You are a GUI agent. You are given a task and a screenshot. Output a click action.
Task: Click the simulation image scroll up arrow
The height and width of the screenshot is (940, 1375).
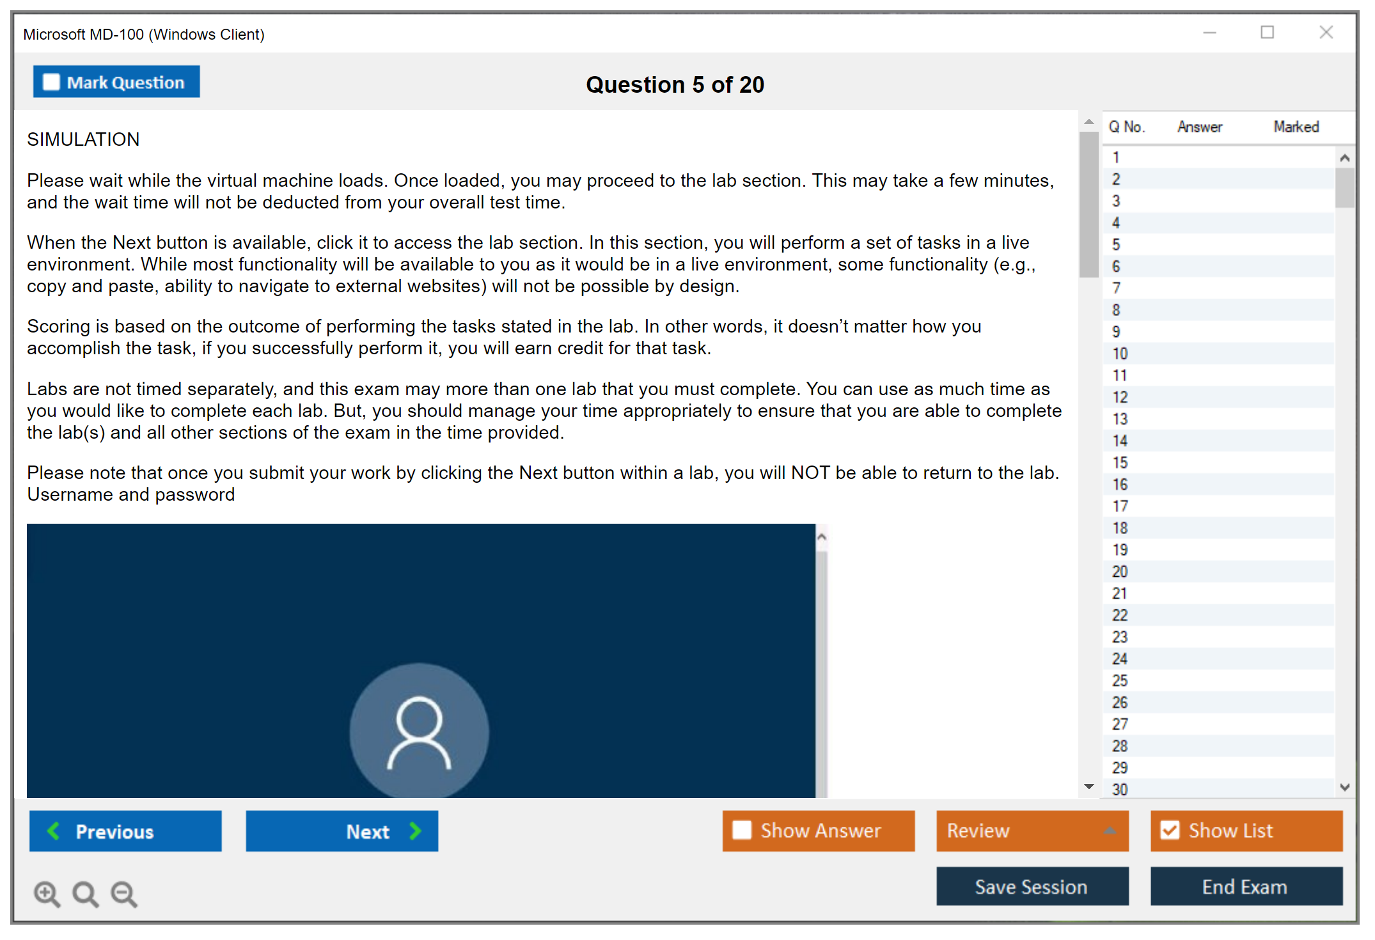pyautogui.click(x=822, y=537)
